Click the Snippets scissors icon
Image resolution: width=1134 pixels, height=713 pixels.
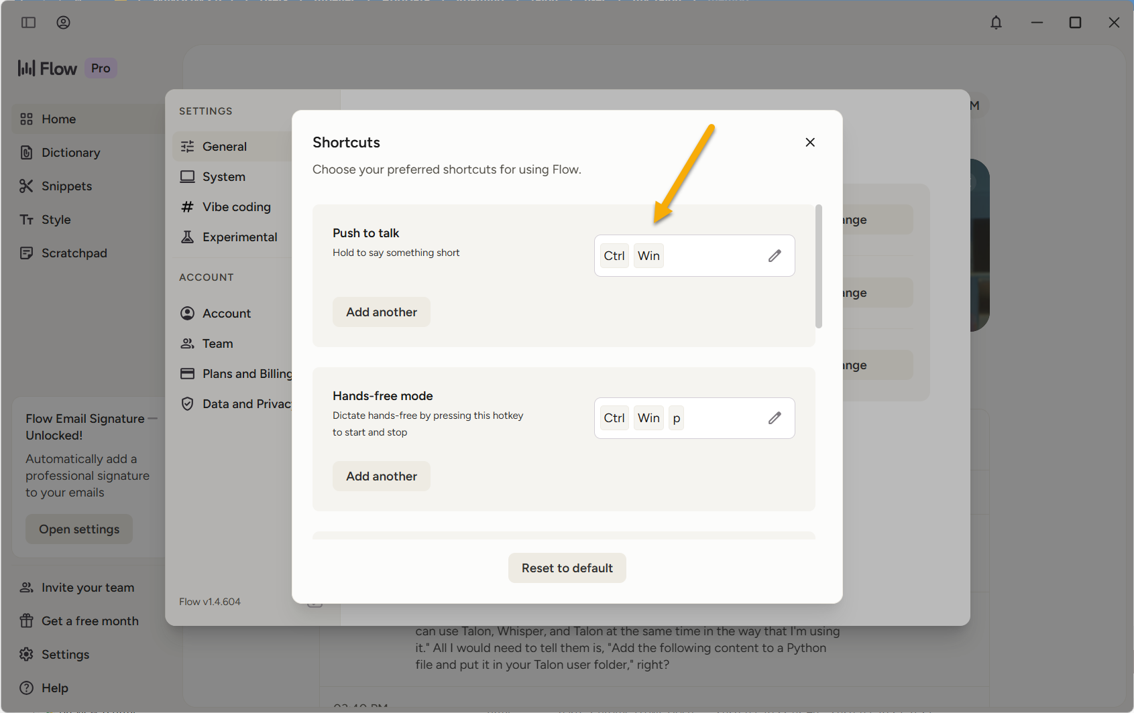(26, 186)
